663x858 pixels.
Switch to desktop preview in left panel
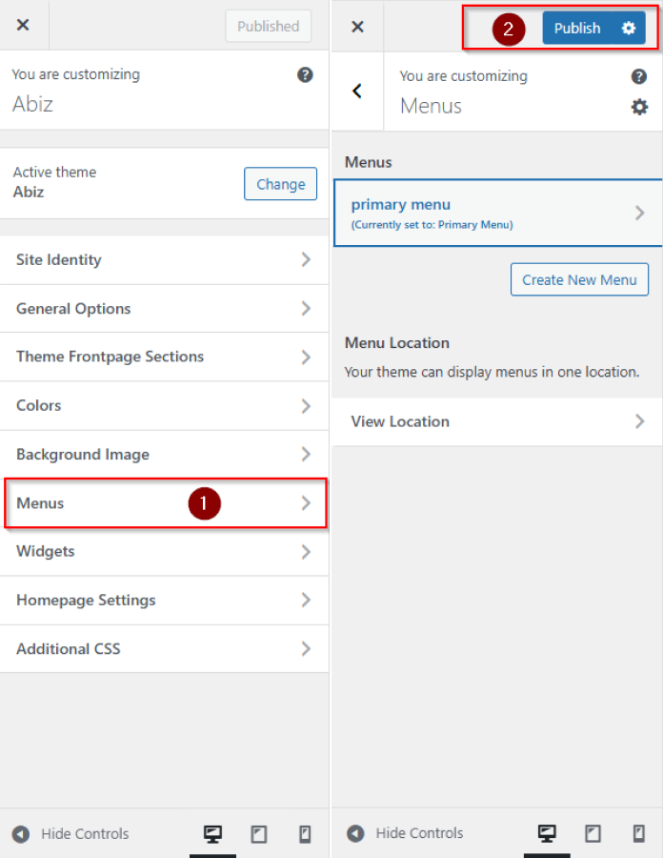(x=212, y=834)
